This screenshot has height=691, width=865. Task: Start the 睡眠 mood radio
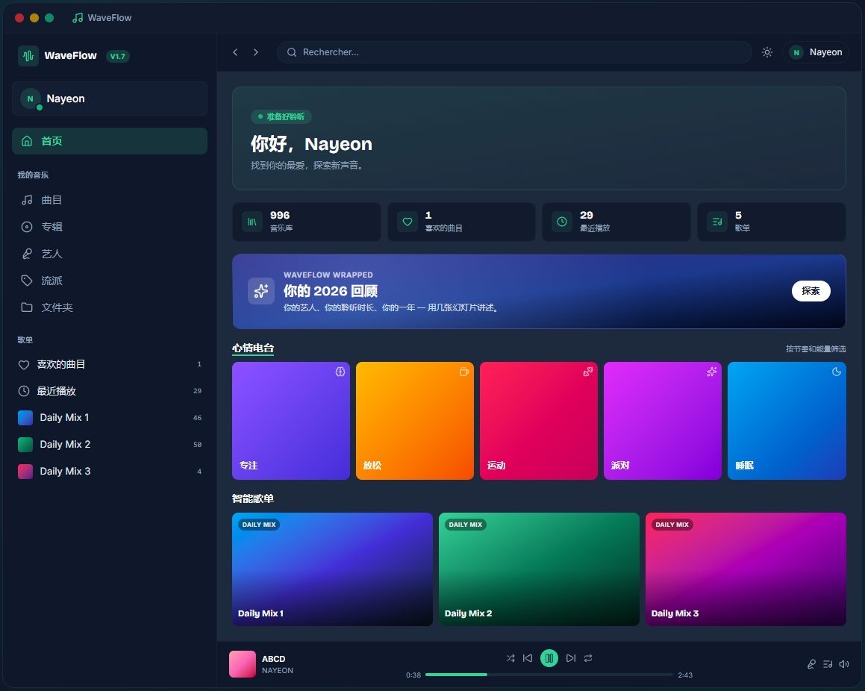click(787, 421)
